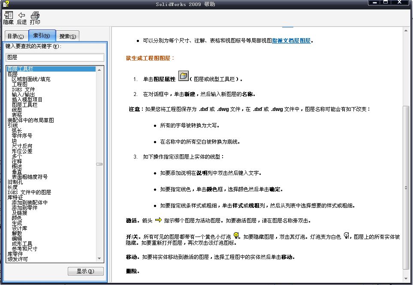Image resolution: width=413 pixels, height=285 pixels.
Task: Switch to the 索引(N) tab
Action: pyautogui.click(x=42, y=36)
